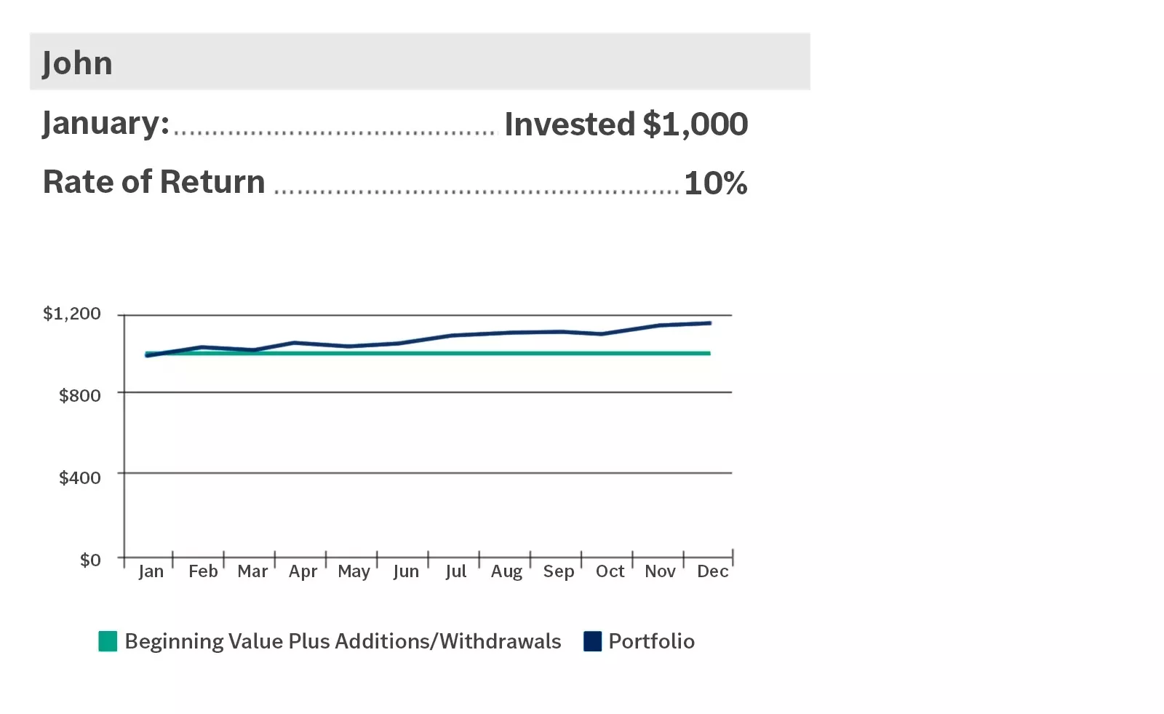Screen dimensions: 1164x714
Task: Click the green legend color swatch
Action: (108, 641)
